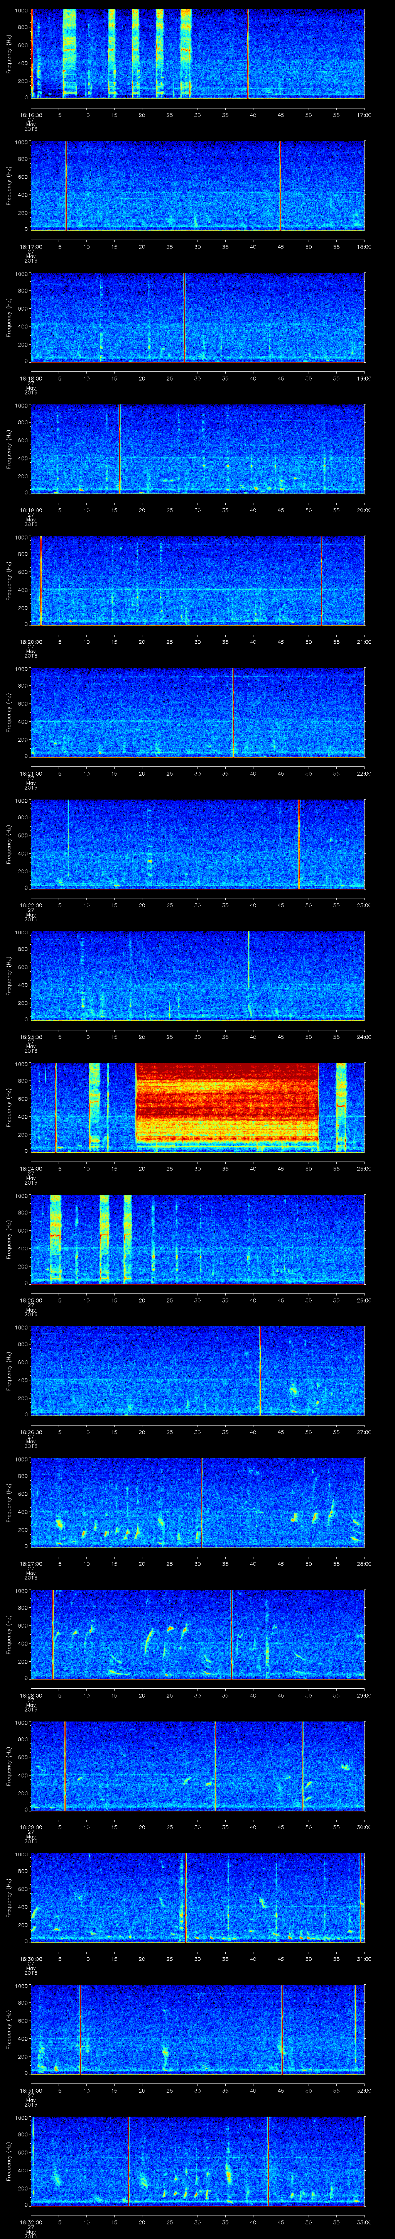This screenshot has height=2239, width=395.
Task: Click the red line near 45 seconds in 18:17 panel
Action: pyautogui.click(x=280, y=185)
